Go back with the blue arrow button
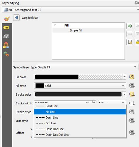This screenshot has width=139, height=147. pyautogui.click(x=16, y=18)
